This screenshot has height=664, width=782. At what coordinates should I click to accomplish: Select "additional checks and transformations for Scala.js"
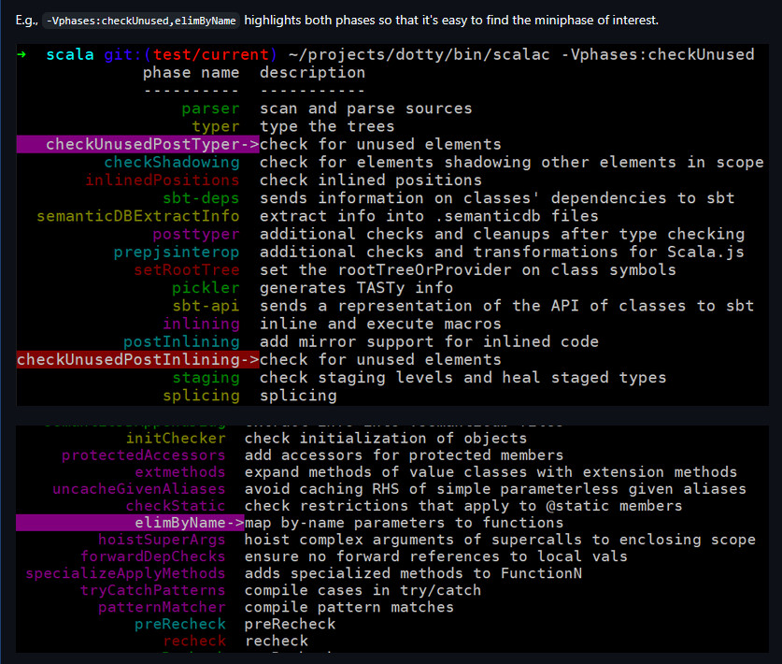tap(502, 253)
